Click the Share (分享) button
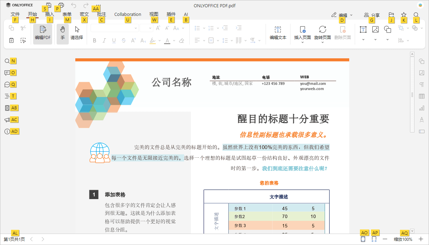Image resolution: width=429 pixels, height=245 pixels. click(x=371, y=15)
